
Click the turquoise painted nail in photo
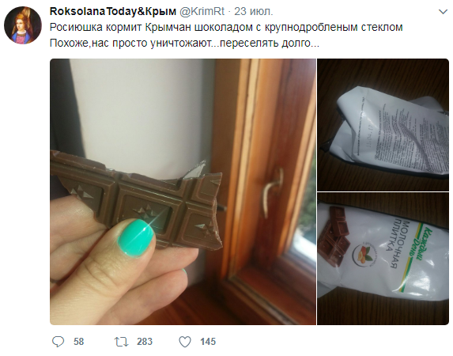[136, 237]
